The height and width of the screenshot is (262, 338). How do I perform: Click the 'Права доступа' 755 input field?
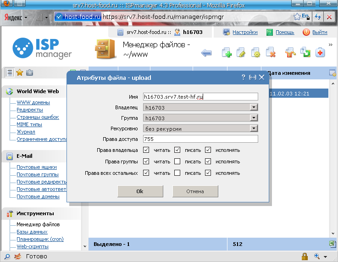[x=200, y=139]
